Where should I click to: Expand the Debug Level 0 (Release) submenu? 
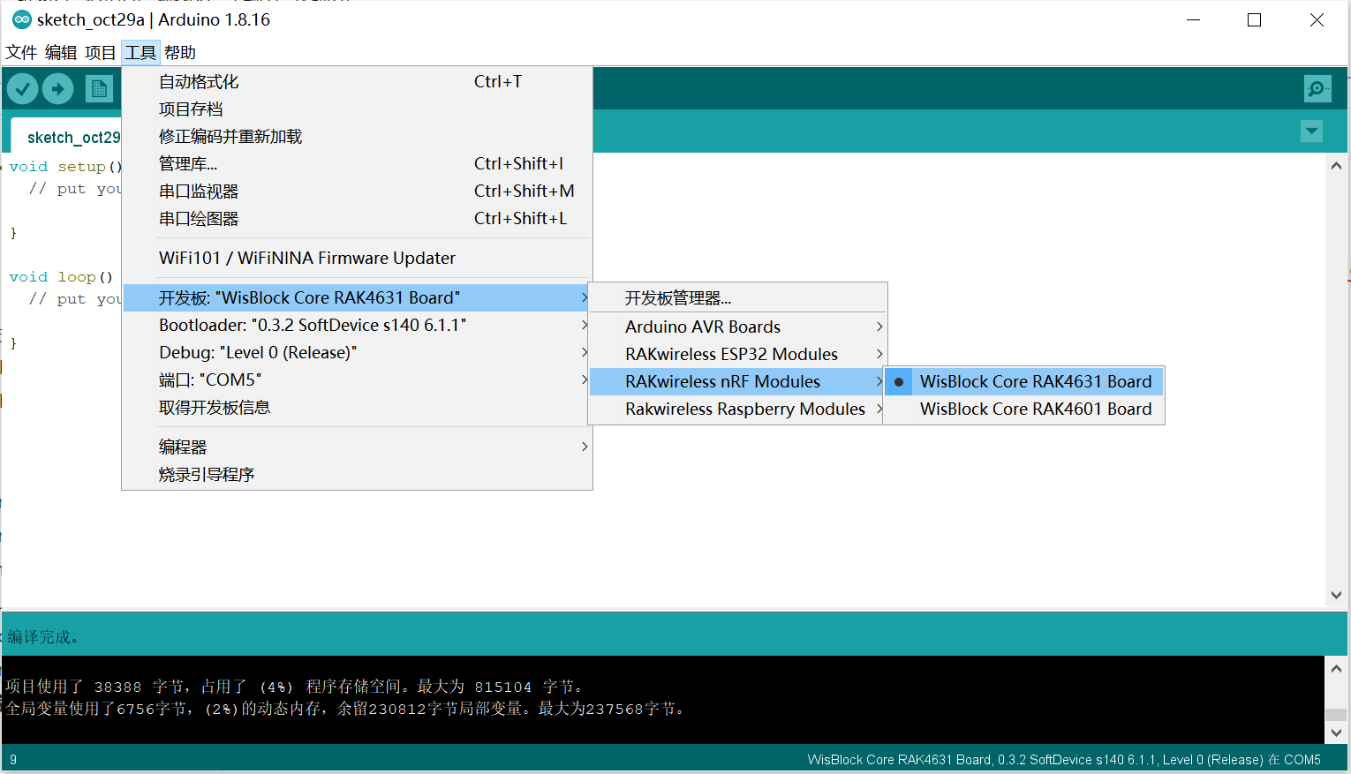pos(357,352)
